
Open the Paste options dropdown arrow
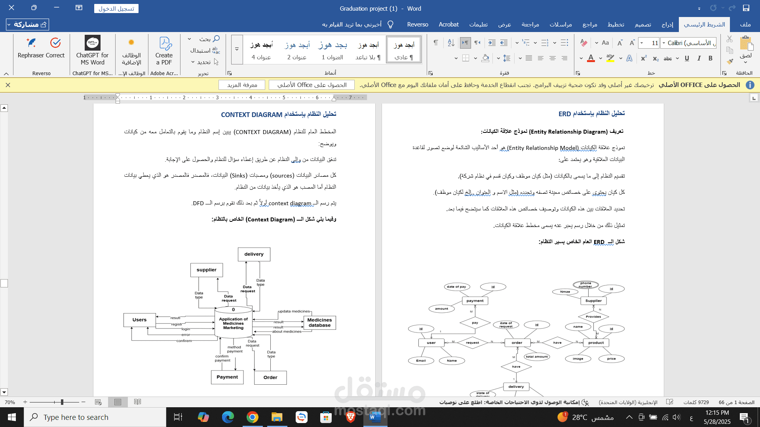pyautogui.click(x=746, y=62)
